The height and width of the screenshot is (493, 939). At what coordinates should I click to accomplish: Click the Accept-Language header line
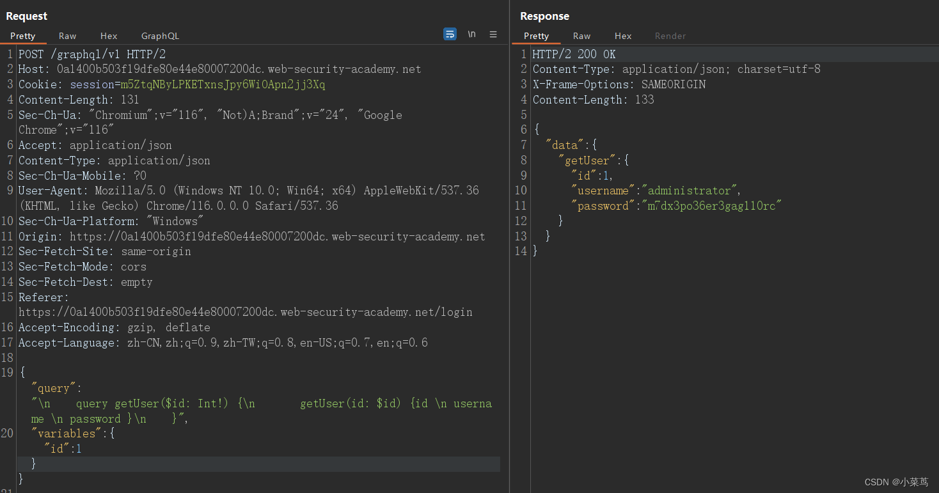[223, 343]
